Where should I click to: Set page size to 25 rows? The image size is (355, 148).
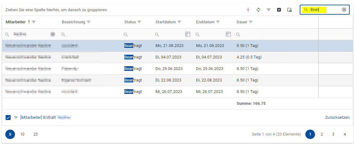point(36,134)
